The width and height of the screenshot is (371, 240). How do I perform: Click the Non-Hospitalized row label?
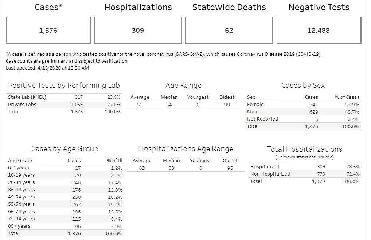(270, 174)
